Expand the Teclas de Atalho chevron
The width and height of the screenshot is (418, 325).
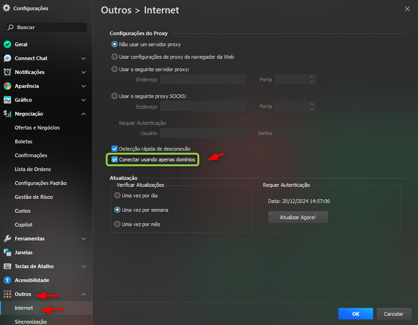pyautogui.click(x=83, y=267)
